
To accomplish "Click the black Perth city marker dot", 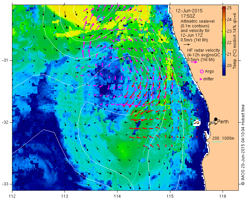I will click(x=216, y=119).
